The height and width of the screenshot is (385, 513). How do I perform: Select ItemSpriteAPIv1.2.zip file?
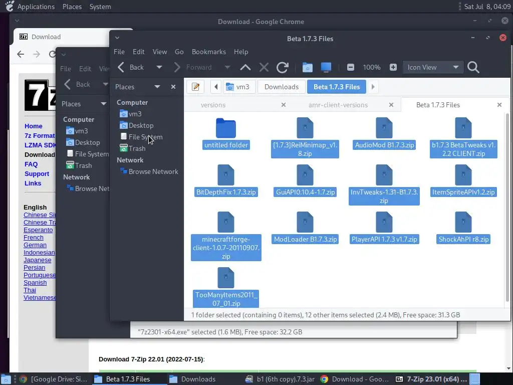pos(463,181)
